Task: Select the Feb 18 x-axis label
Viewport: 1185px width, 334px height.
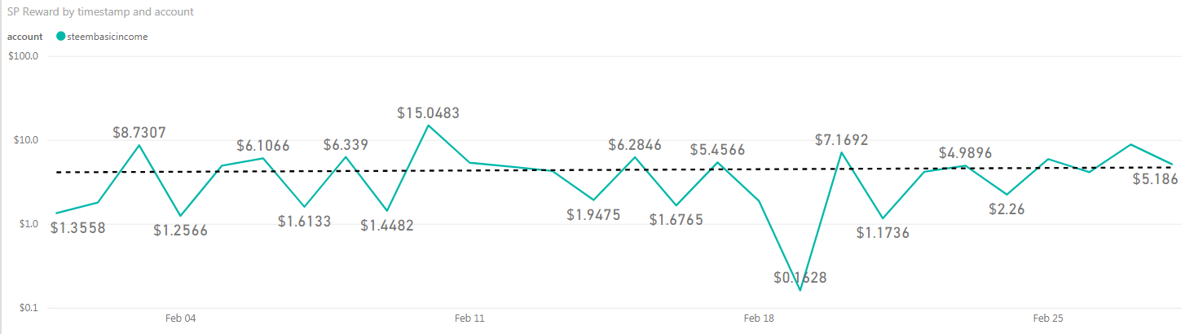Action: 759,318
